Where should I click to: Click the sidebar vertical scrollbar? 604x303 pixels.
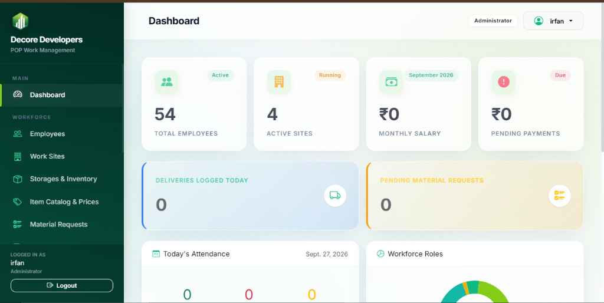(x=123, y=108)
